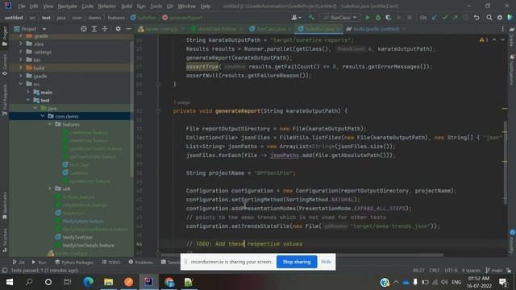The width and height of the screenshot is (516, 290).
Task: Open the Navigate menu
Action: coord(67,6)
